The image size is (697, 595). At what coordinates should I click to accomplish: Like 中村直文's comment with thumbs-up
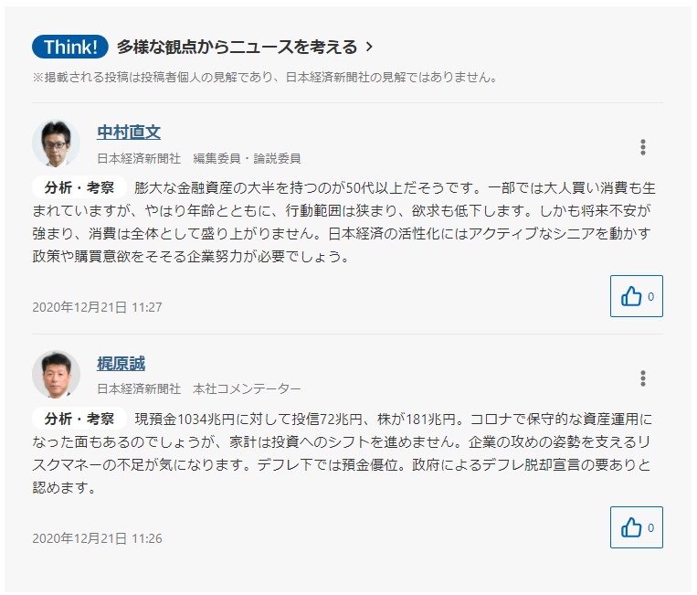click(636, 296)
